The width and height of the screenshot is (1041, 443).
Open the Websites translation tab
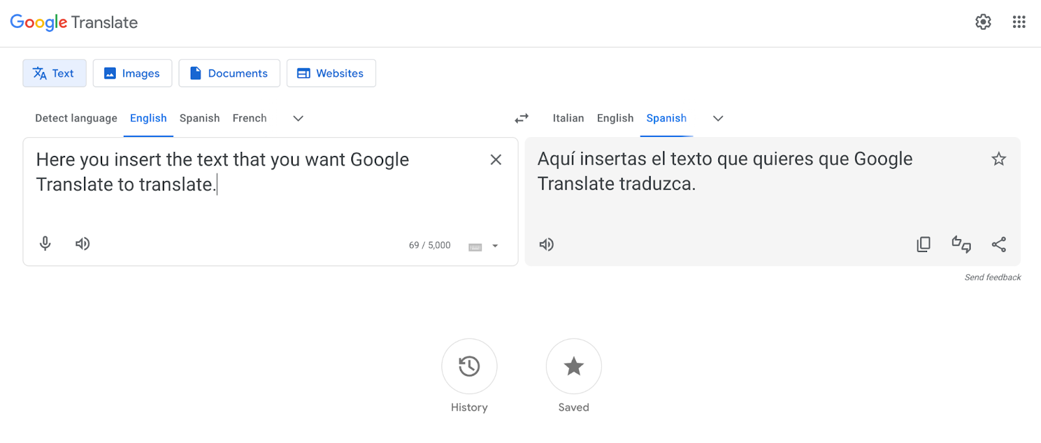pyautogui.click(x=331, y=73)
